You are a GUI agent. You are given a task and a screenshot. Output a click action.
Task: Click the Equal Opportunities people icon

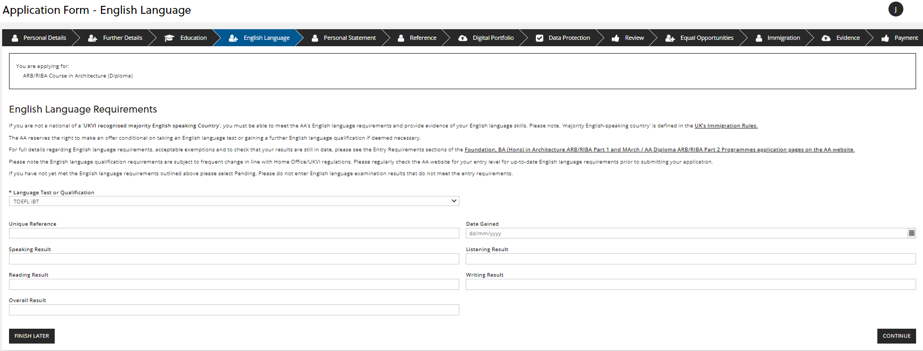pos(670,38)
